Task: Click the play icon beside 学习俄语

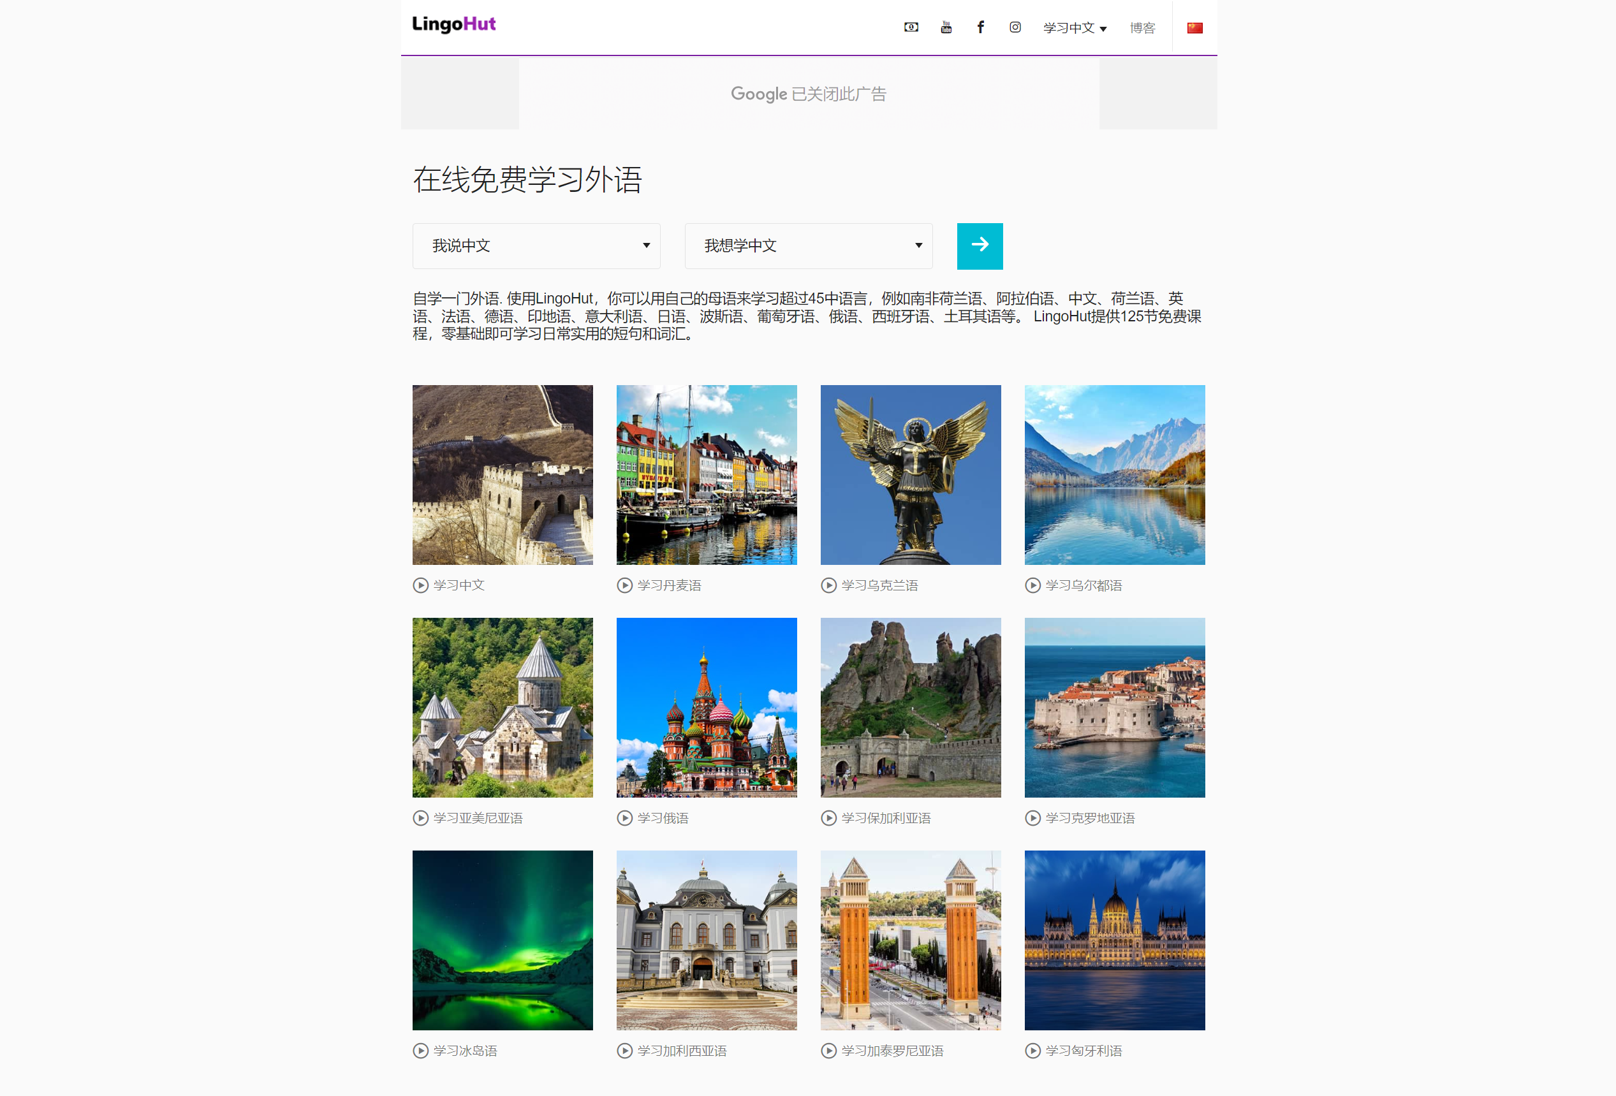Action: 624,818
